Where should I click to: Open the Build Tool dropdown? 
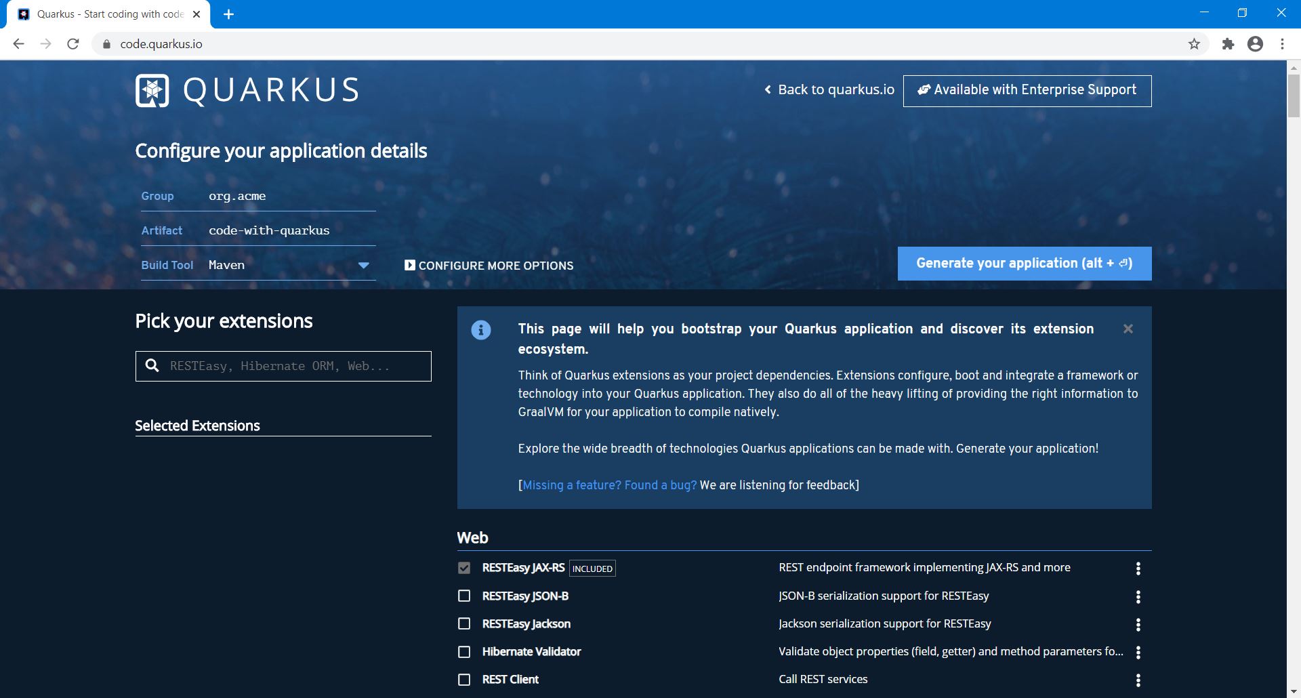pos(363,265)
